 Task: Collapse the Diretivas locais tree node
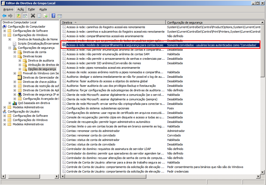(x=15, y=56)
